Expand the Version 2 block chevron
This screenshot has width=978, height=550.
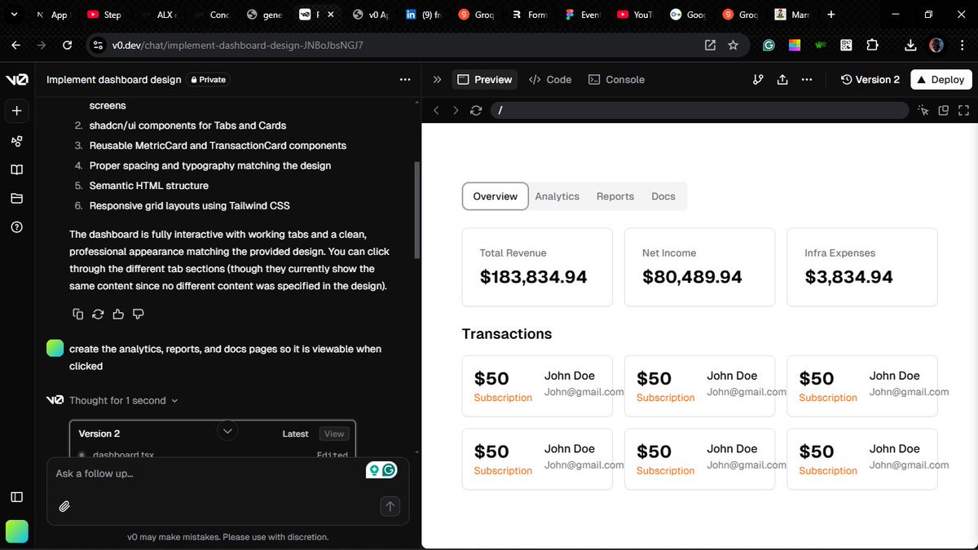[227, 431]
